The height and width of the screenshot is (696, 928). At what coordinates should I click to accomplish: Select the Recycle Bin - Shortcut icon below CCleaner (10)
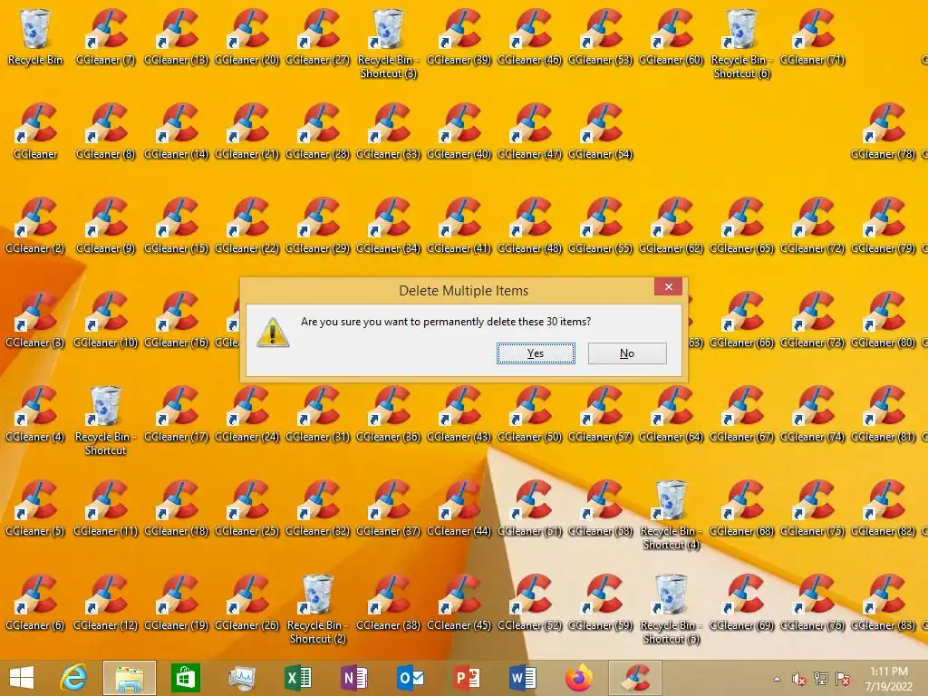(x=106, y=420)
